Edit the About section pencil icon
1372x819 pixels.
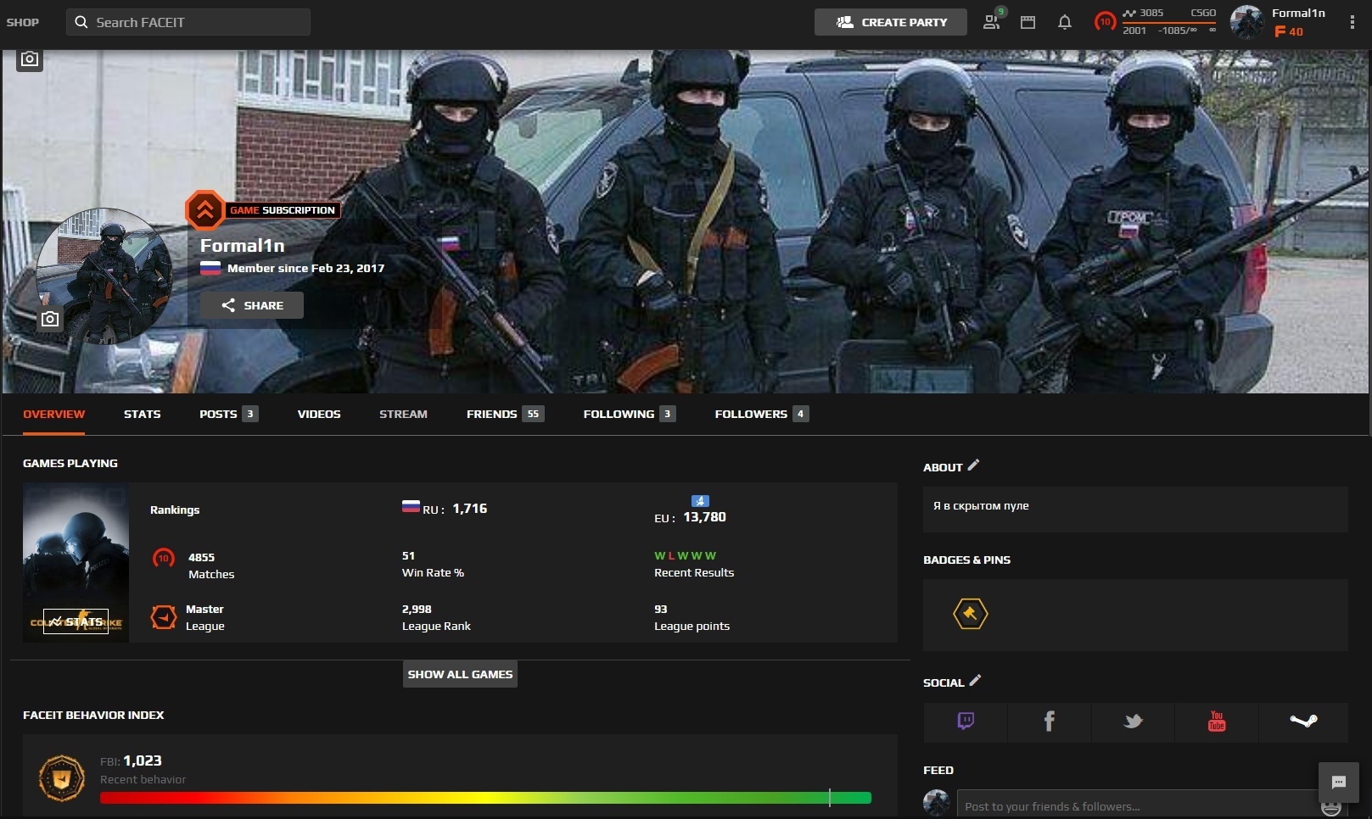coord(973,465)
